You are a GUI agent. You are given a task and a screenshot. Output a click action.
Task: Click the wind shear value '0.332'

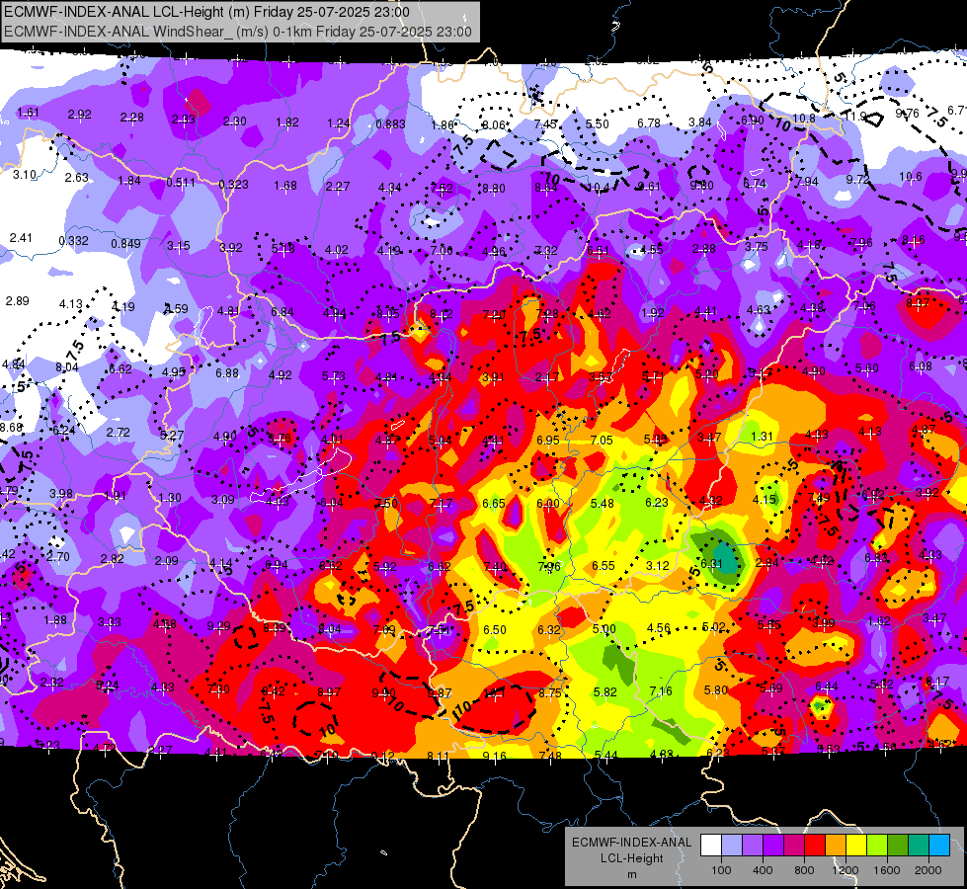[x=73, y=241]
